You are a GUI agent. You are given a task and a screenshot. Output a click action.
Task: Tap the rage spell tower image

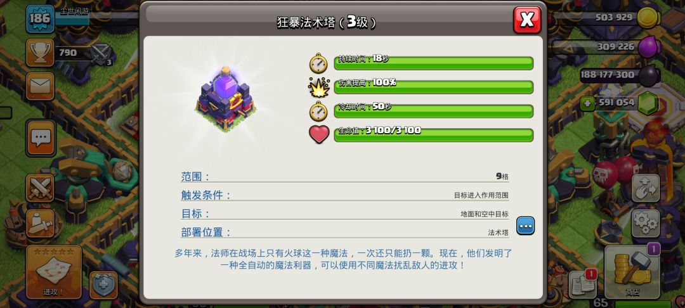(x=225, y=99)
